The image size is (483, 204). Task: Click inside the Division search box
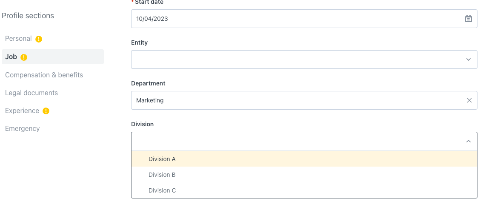[304, 141]
